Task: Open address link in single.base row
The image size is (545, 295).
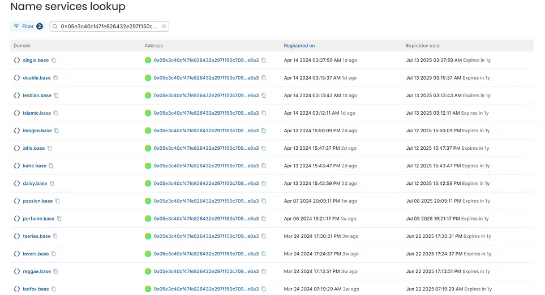Action: click(206, 60)
